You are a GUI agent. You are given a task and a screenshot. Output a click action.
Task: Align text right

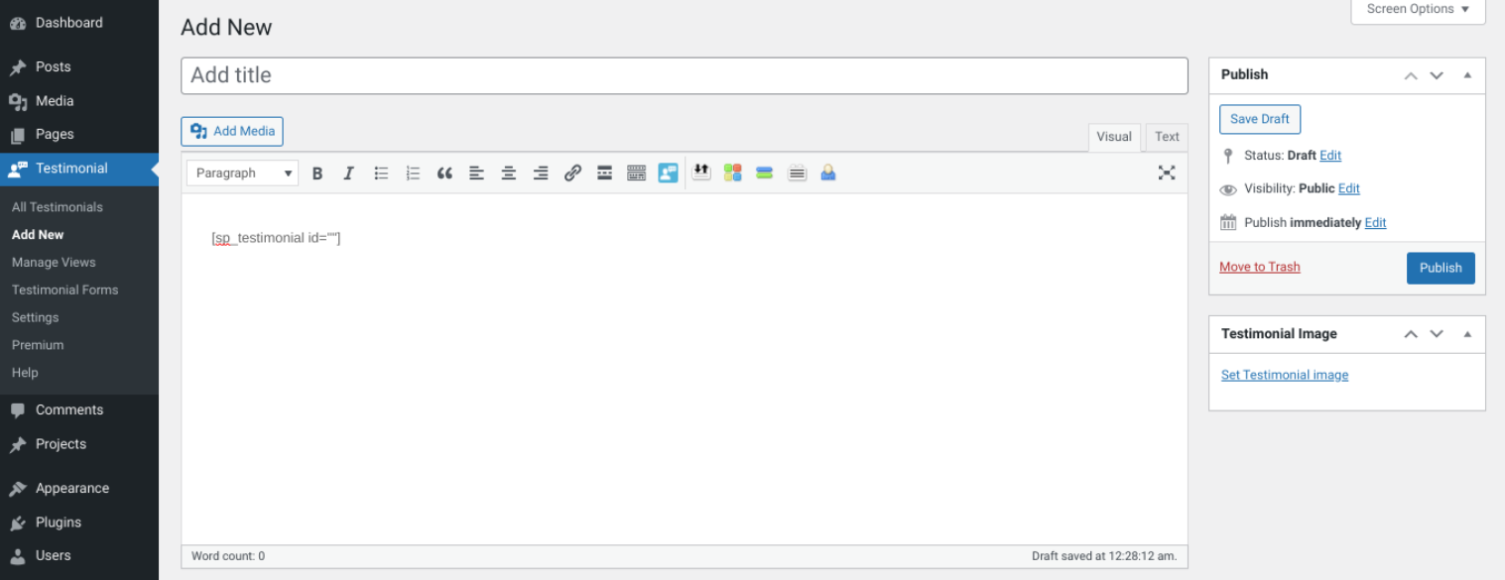[541, 174]
